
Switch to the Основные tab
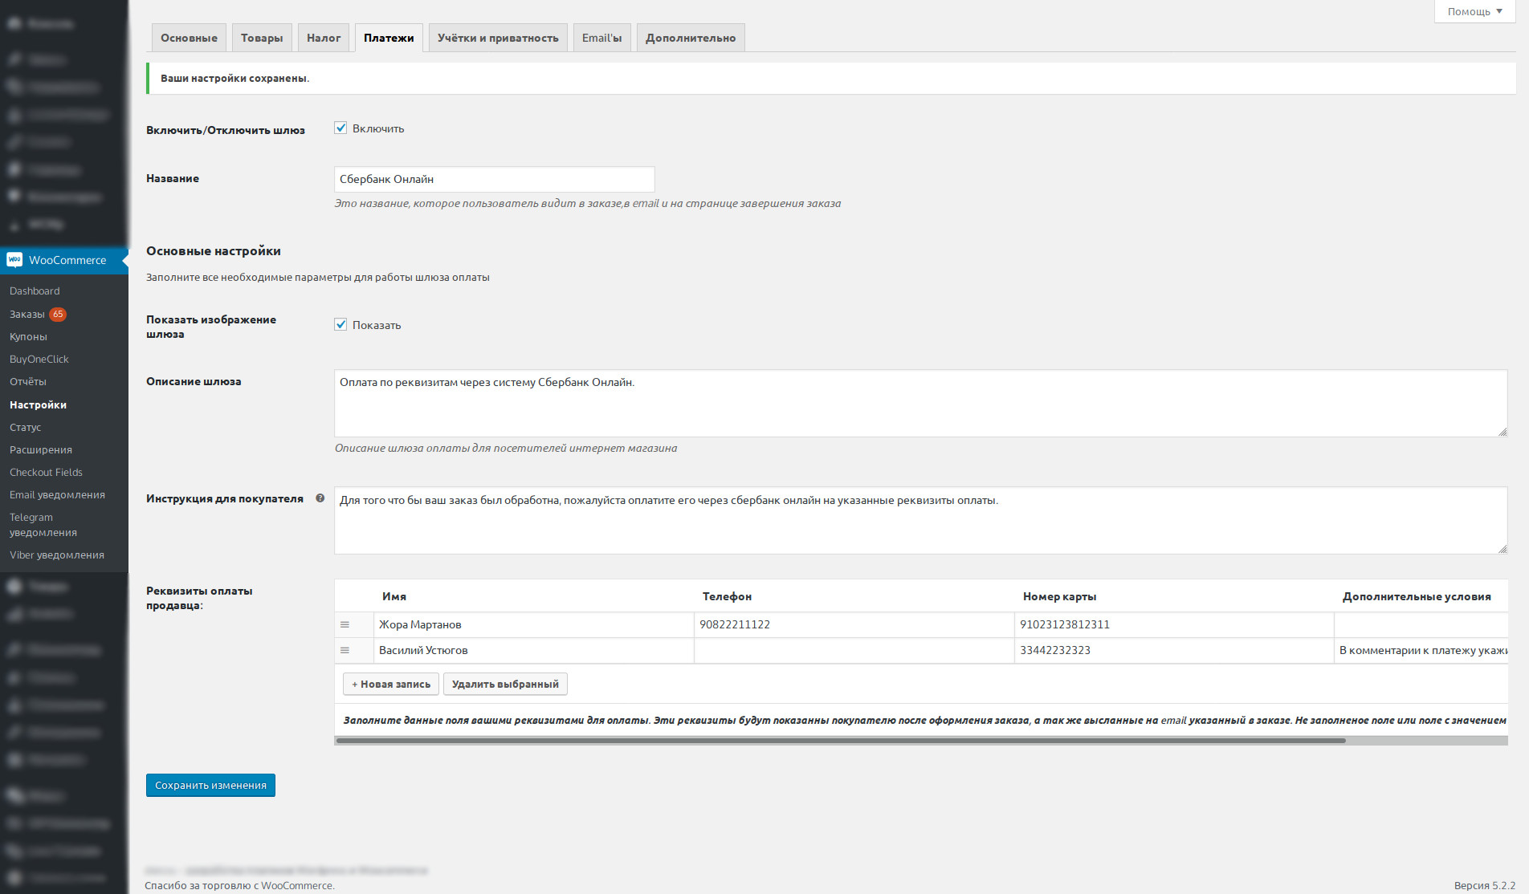click(x=188, y=37)
